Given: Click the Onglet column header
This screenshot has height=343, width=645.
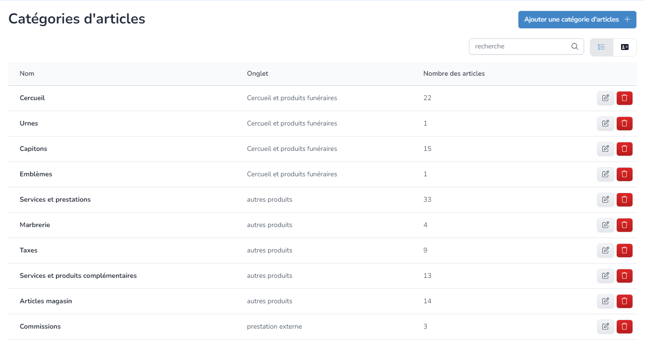Looking at the screenshot, I should (258, 74).
